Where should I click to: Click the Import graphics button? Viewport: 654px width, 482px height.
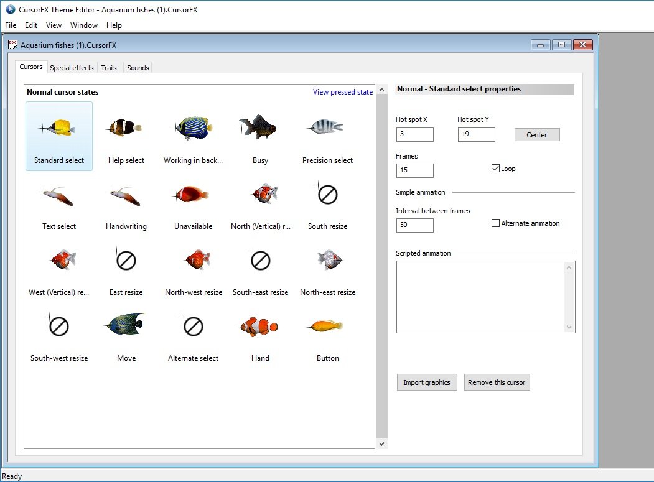427,382
